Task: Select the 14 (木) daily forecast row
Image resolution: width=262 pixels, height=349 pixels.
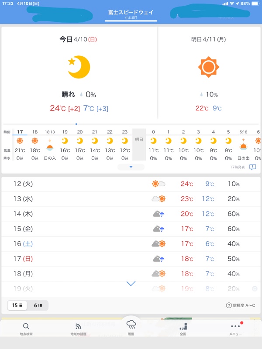Action: pyautogui.click(x=131, y=214)
